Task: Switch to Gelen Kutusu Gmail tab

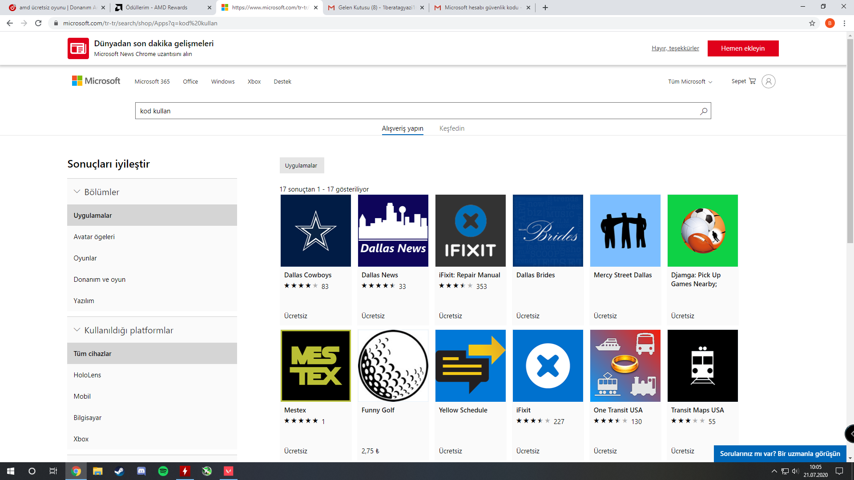Action: pos(376,8)
